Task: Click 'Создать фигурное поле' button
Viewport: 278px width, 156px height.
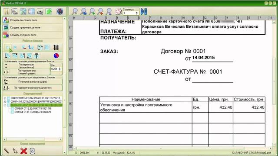Action: pyautogui.click(x=33, y=35)
